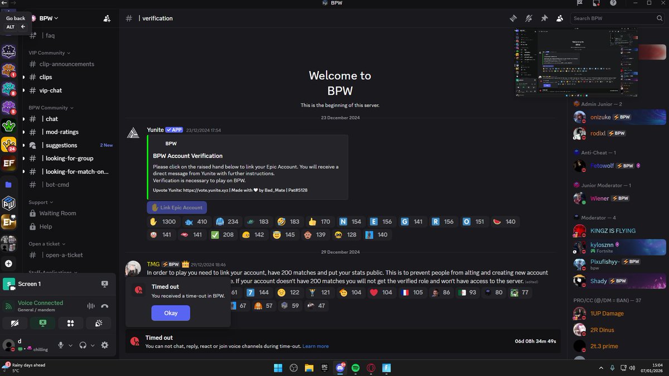The image size is (669, 376).
Task: Open notification settings bell icon
Action: 529,18
